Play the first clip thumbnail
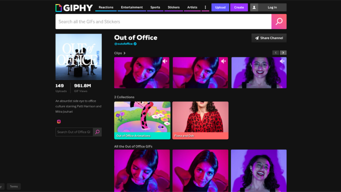341x192 pixels. click(x=142, y=73)
